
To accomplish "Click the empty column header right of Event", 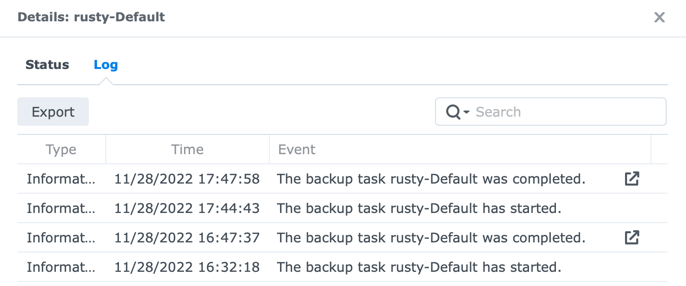I will tap(659, 150).
